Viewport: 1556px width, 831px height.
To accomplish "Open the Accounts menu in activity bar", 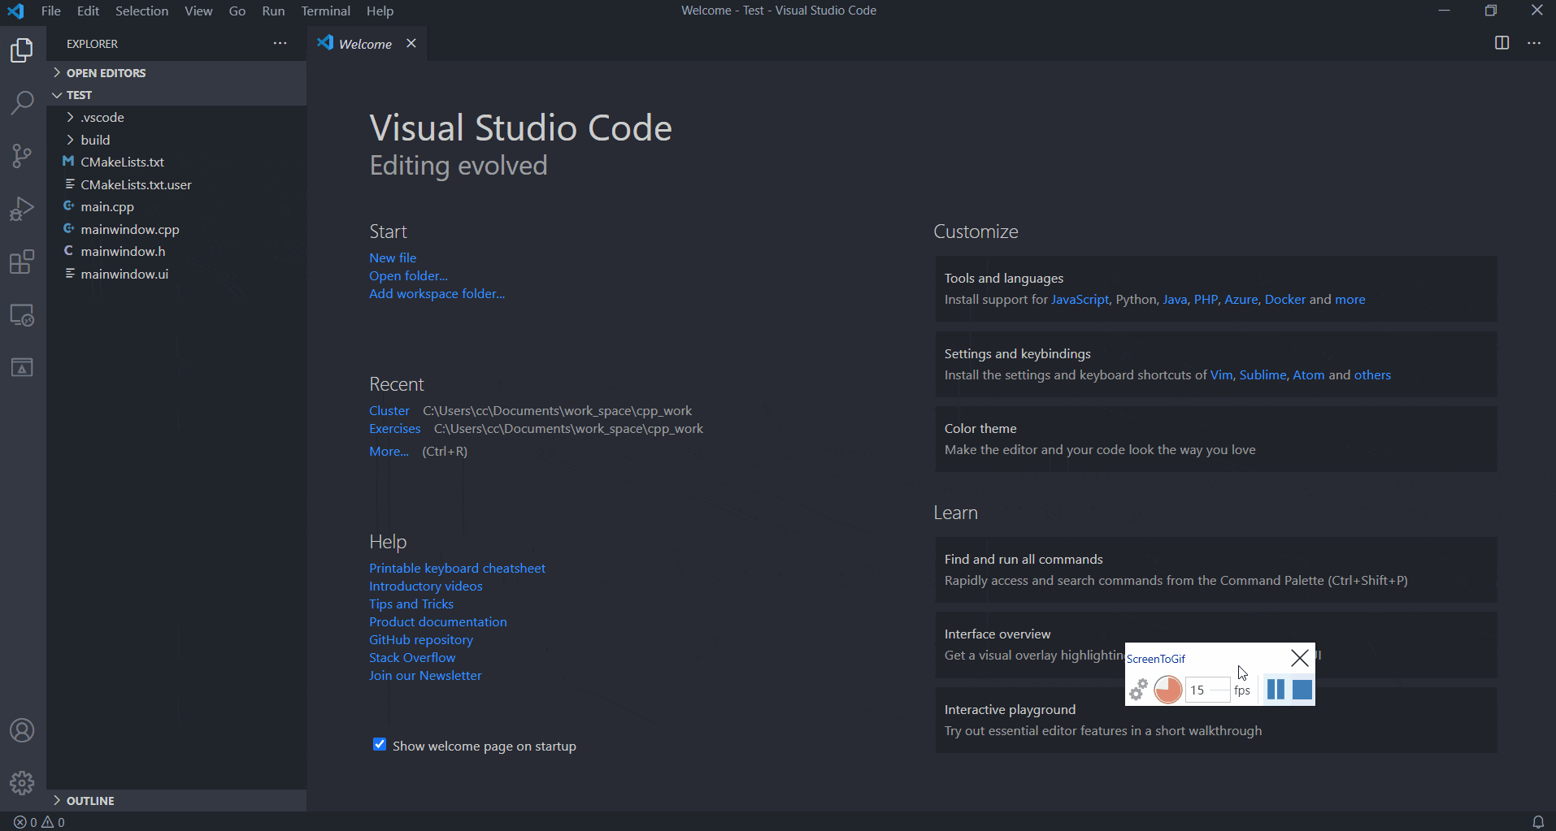I will click(22, 730).
